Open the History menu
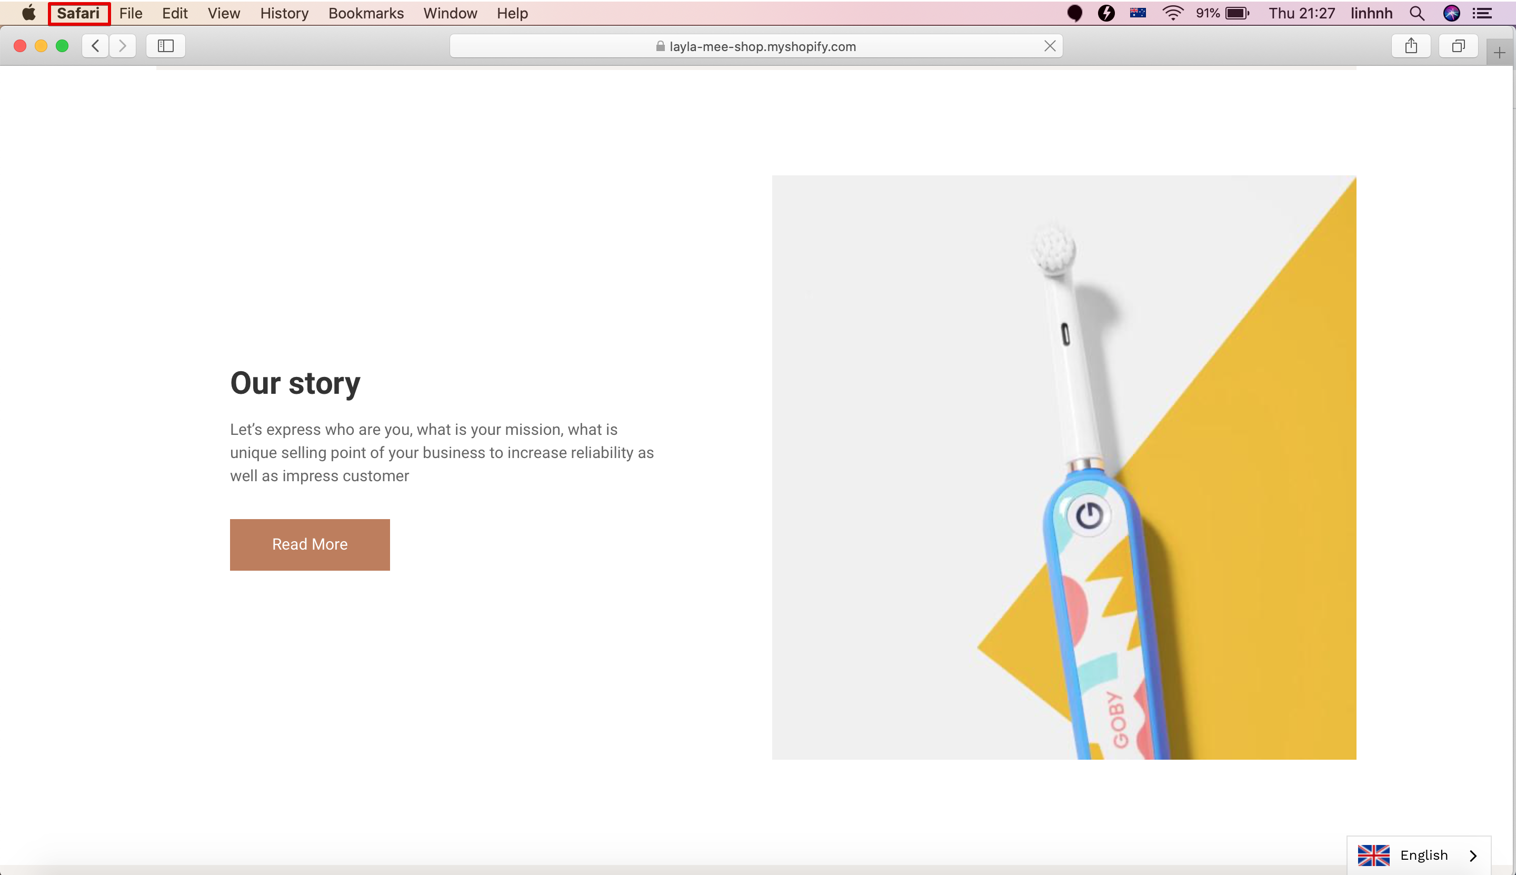The height and width of the screenshot is (875, 1516). click(x=284, y=13)
